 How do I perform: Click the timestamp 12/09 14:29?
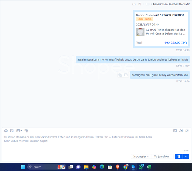pyautogui.click(x=183, y=50)
